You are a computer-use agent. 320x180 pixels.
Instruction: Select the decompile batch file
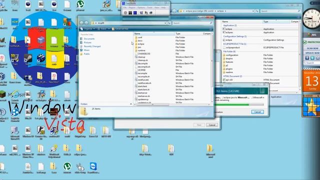(x=141, y=63)
